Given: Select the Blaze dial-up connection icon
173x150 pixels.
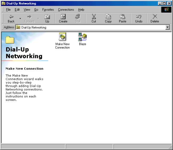Looking at the screenshot, I should (83, 39).
